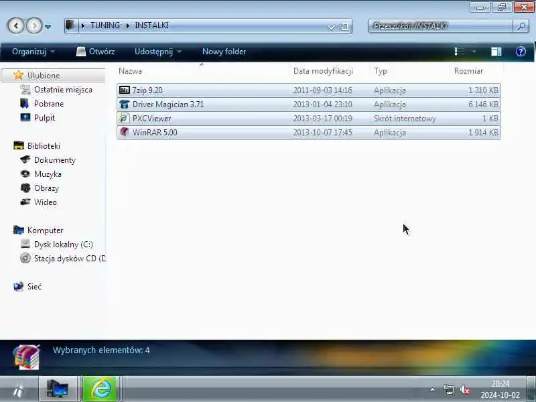This screenshot has width=536, height=402.
Task: Click the 6 146 KB size cell
Action: point(483,105)
